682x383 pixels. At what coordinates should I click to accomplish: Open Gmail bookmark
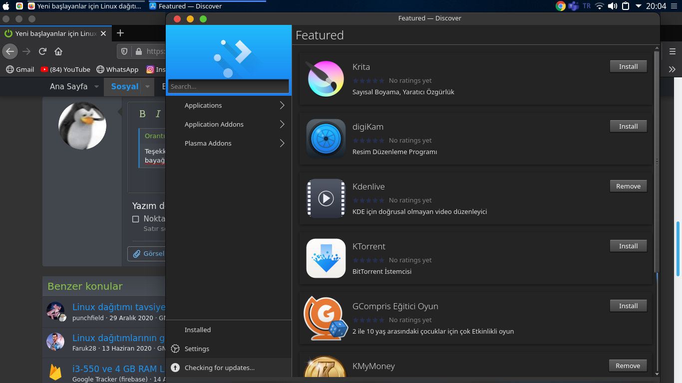20,69
